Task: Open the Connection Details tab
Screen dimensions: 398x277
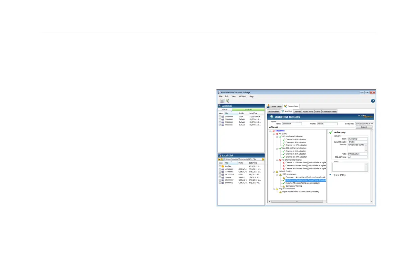Action: 329,111
